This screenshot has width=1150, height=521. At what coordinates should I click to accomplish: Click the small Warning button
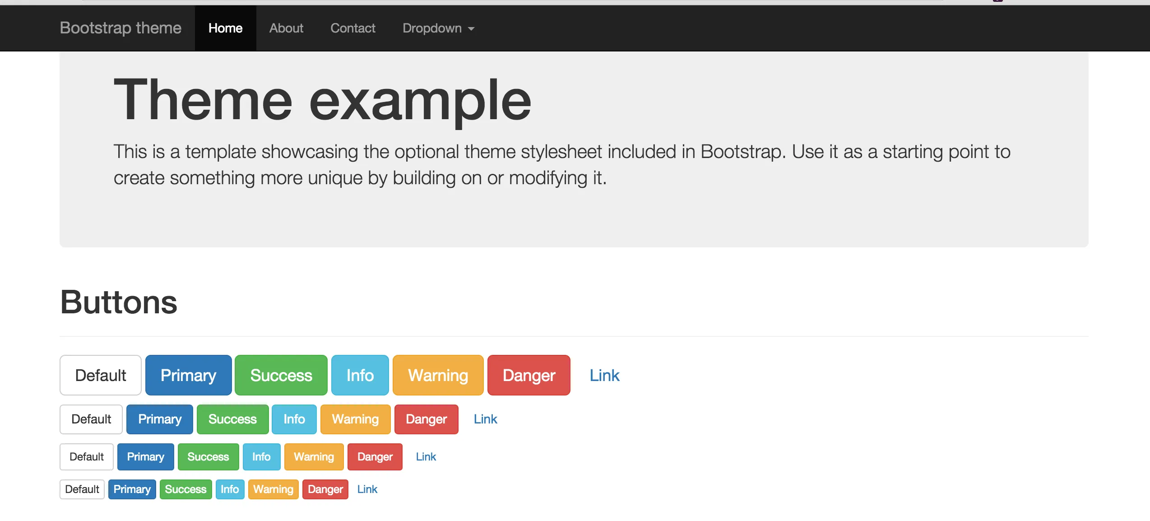click(314, 457)
